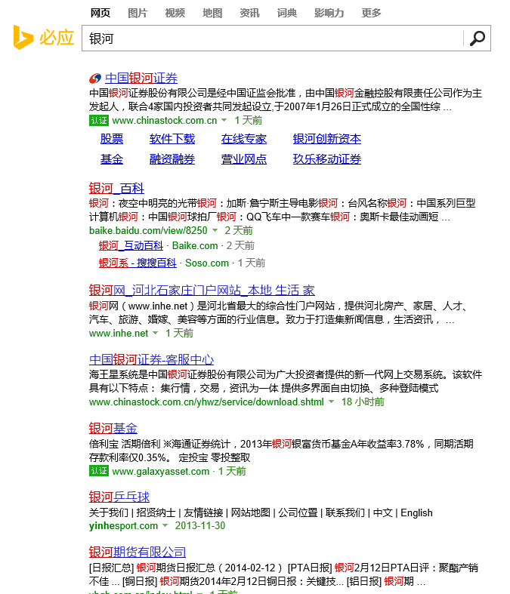Screen dimensions: 510x594
Task: Click the 认证 badge beside www.galaxyasset.com
Action: (x=99, y=471)
